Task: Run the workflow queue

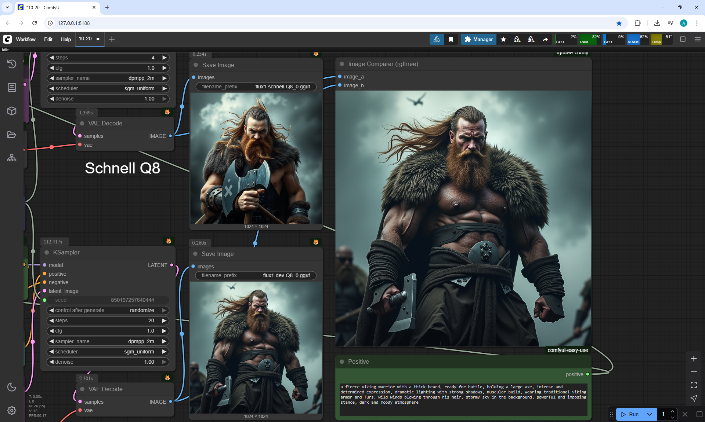Action: [630, 414]
